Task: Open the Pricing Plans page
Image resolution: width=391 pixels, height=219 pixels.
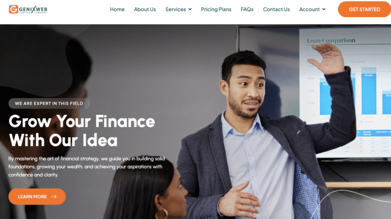Action: (x=216, y=9)
